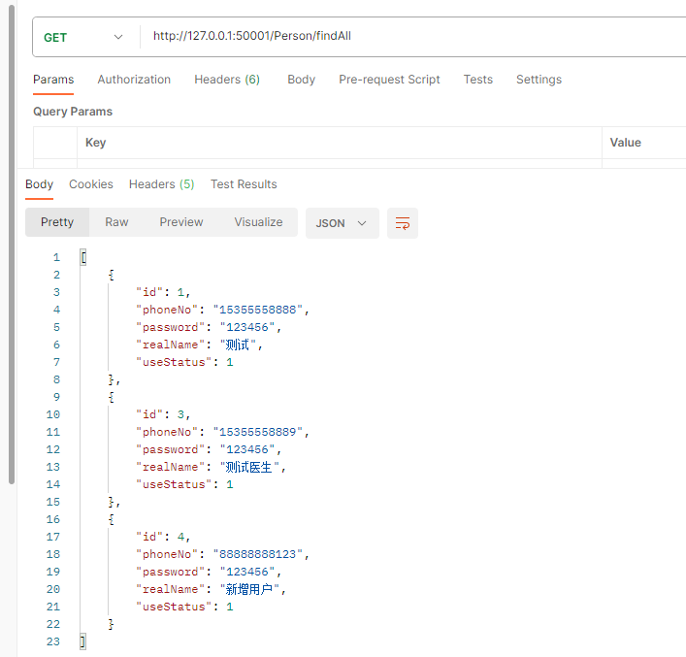
Task: Select the Visualize view button
Action: click(x=258, y=222)
